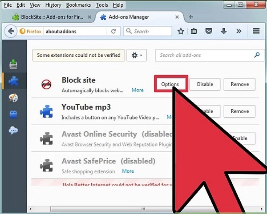
Task: Open the Bookmarks menu
Action: pyautogui.click(x=78, y=5)
